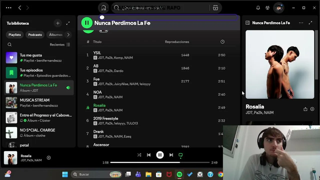Open Microsoft Store from the taskbar
The image size is (320, 180).
159,174
